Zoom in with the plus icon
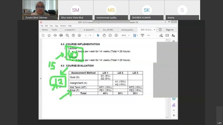The image size is (223, 125). pyautogui.click(x=116, y=35)
